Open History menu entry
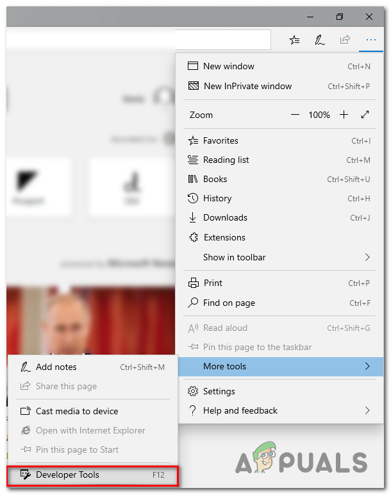Screen dimensions: 391x495 click(279, 198)
